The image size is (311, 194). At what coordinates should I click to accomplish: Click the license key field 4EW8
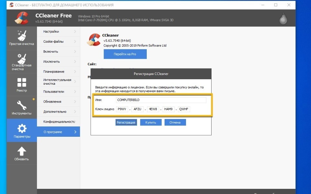click(153, 109)
